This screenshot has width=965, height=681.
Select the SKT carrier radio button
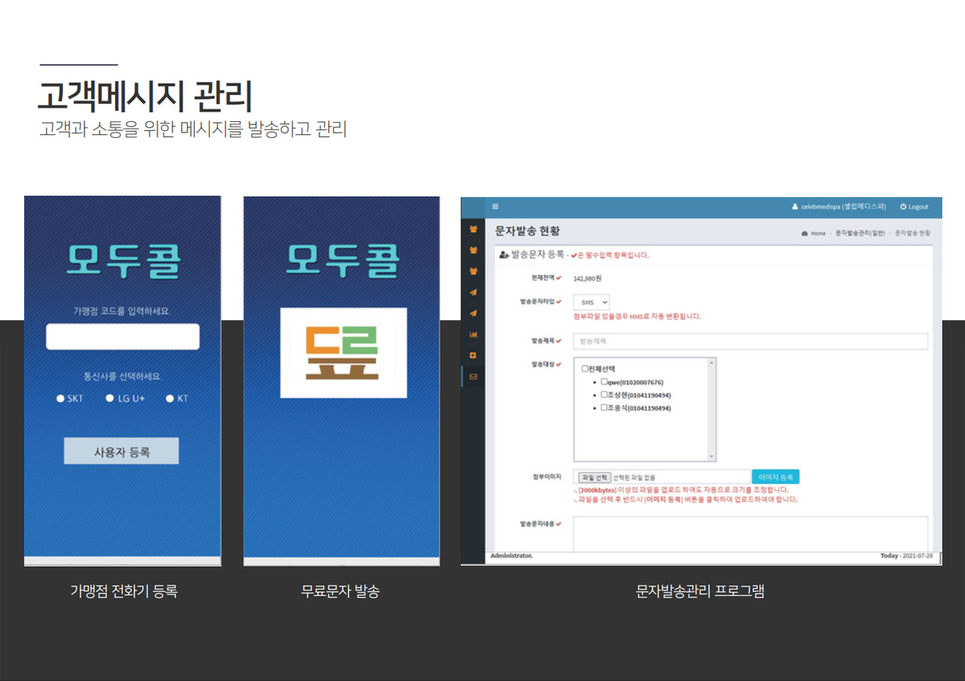pos(60,399)
